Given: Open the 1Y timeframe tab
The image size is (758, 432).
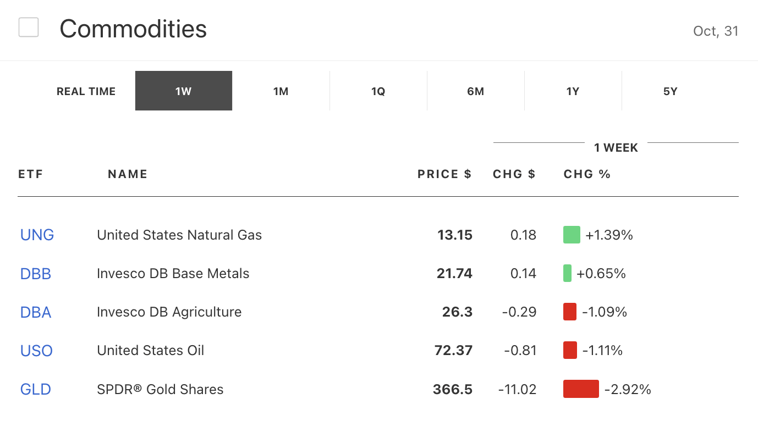Looking at the screenshot, I should click(573, 91).
